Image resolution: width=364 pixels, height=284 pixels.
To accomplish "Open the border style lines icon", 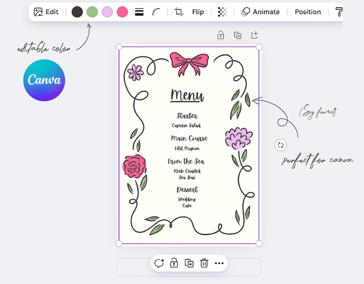I will tap(139, 12).
